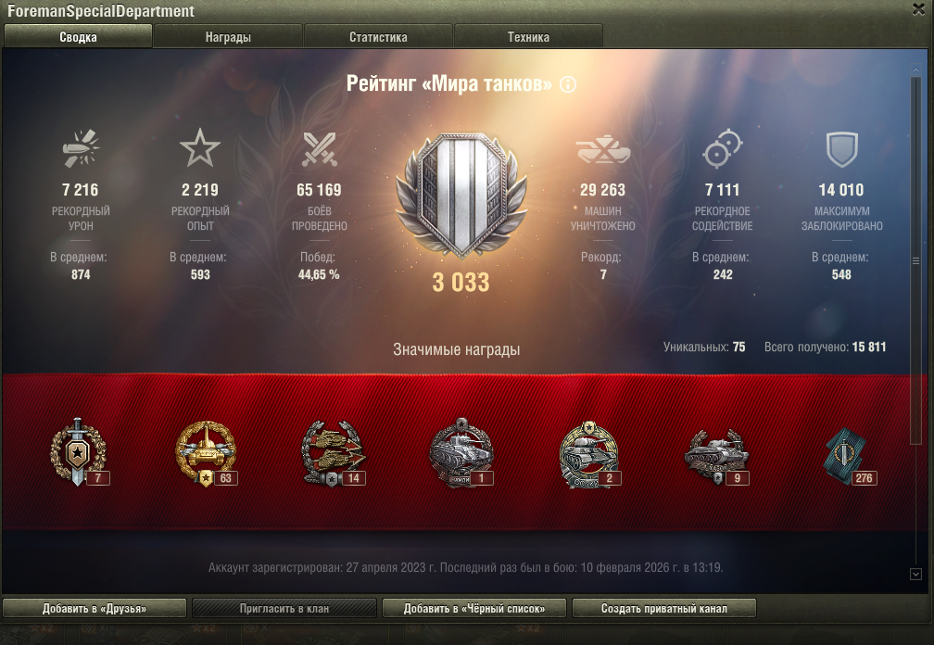Click the vertical scrollbar thumb
This screenshot has width=934, height=645.
(x=916, y=260)
